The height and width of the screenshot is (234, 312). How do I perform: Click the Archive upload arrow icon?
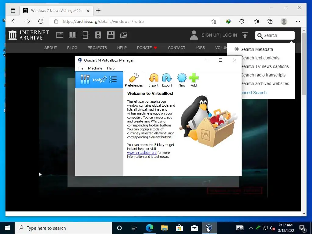point(245,35)
